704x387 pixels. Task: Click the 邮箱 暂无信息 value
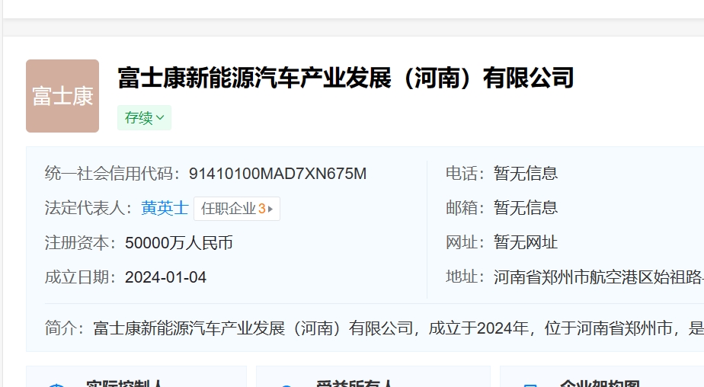pos(525,208)
